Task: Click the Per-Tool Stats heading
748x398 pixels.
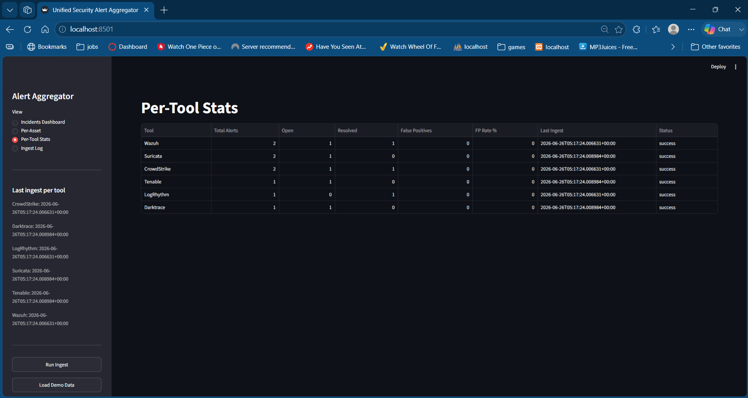Action: point(190,108)
